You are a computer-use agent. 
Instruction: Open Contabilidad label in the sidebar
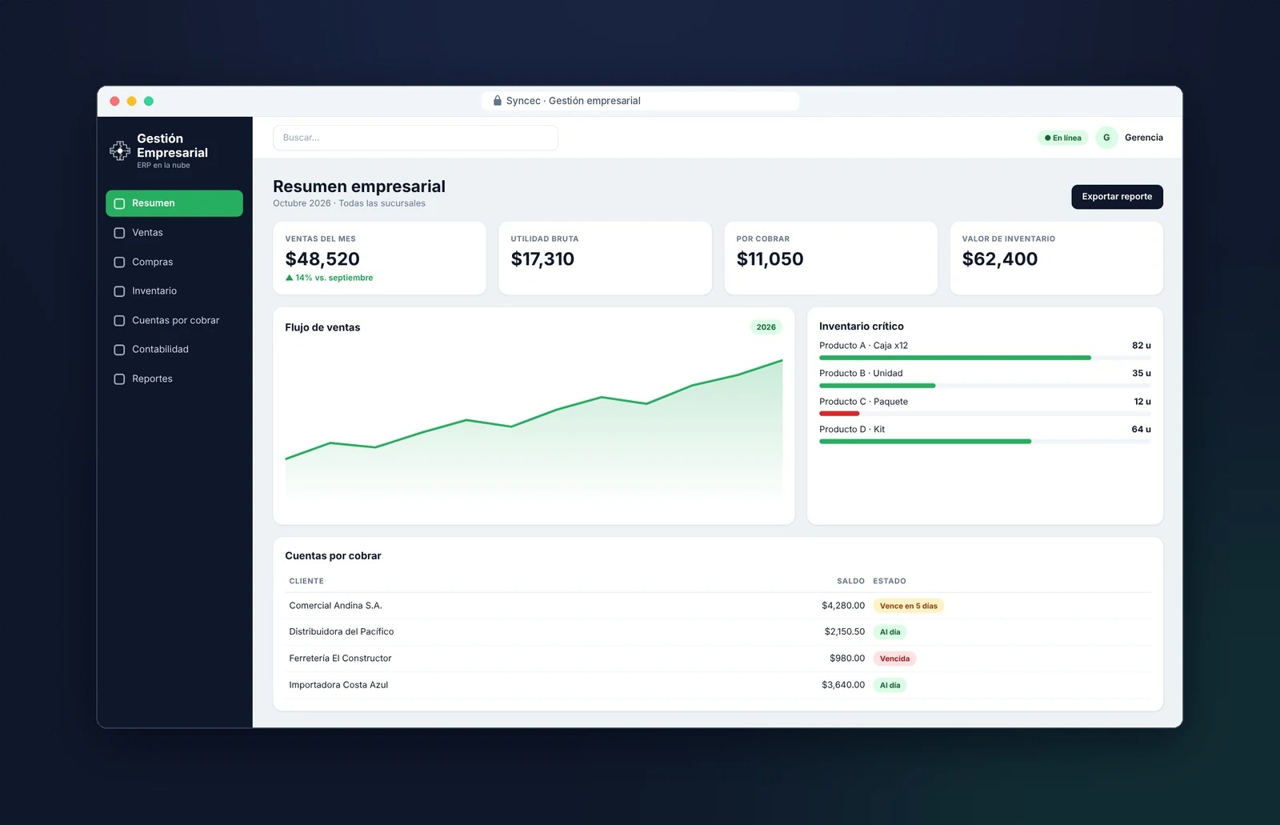click(160, 350)
